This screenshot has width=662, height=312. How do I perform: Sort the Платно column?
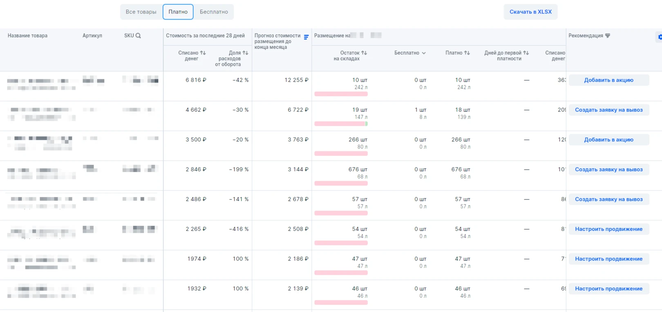click(467, 53)
